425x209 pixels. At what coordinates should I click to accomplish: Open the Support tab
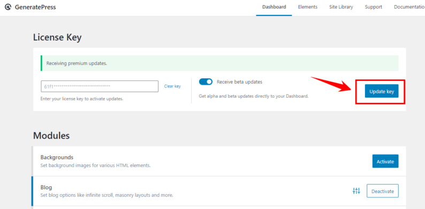(x=373, y=7)
